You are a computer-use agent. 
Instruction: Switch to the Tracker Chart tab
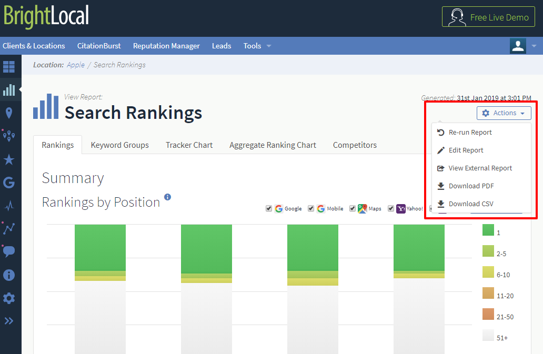point(189,145)
